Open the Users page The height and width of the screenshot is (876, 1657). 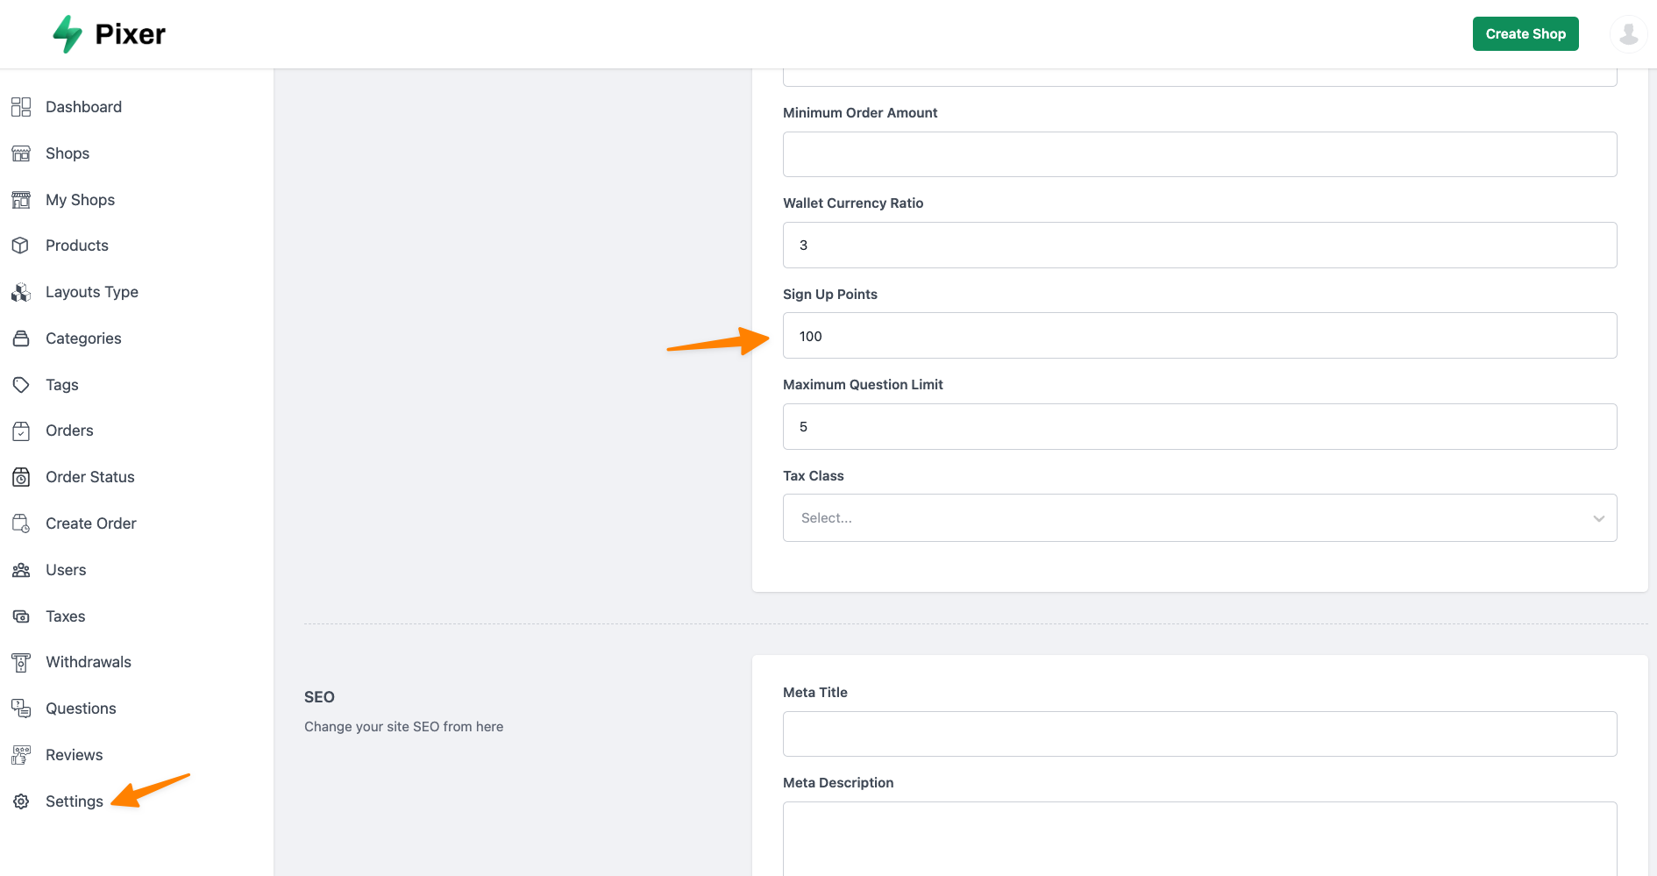click(x=66, y=570)
